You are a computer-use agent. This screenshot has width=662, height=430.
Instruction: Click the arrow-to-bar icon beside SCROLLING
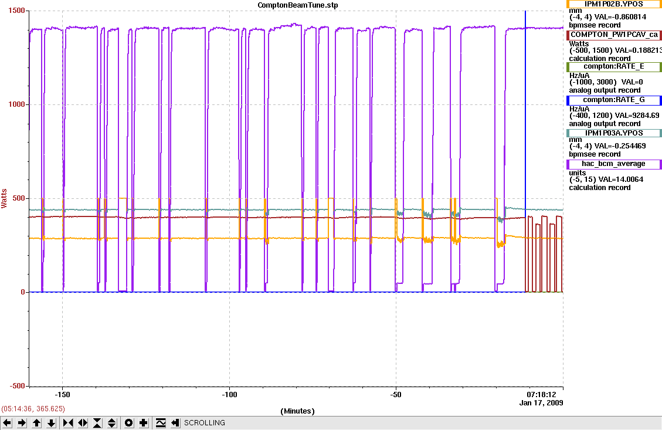176,423
